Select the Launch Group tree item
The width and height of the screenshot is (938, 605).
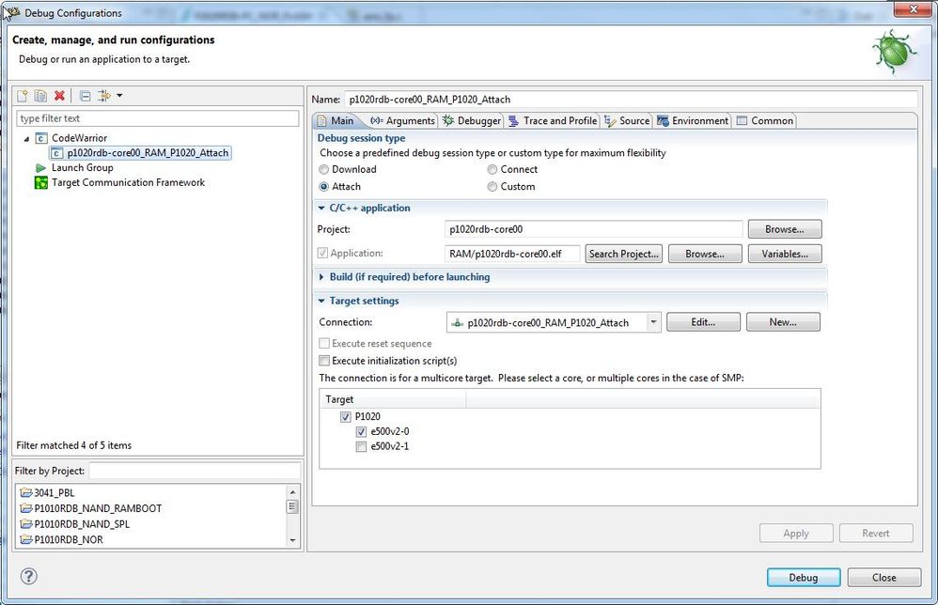click(82, 168)
